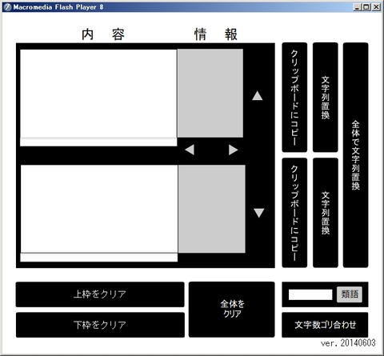Click the left triangle arrow
384x356 pixels.
[190, 150]
